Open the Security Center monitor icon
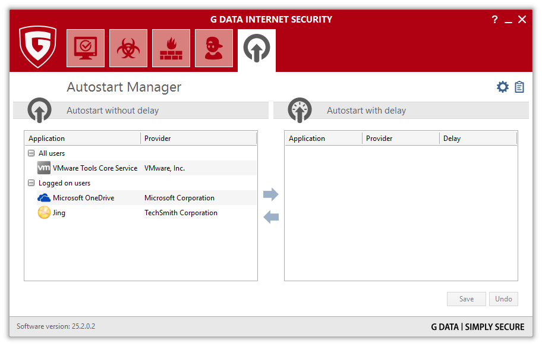 (x=86, y=48)
